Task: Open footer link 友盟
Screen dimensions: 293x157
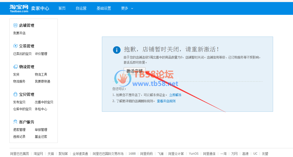Action: pos(265,154)
